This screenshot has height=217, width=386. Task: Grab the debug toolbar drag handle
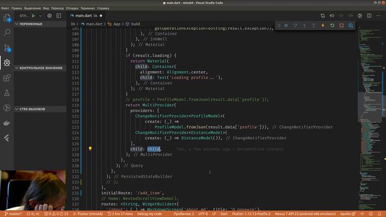point(279,25)
